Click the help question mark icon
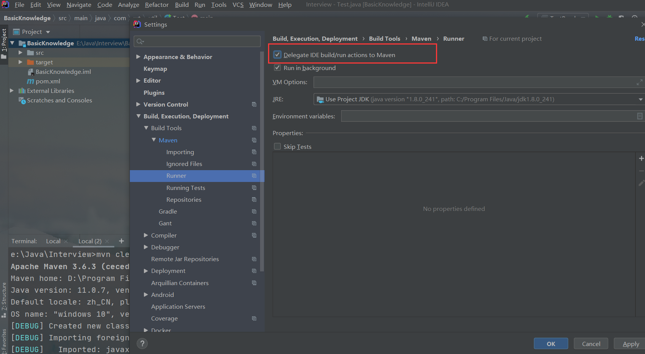The image size is (645, 354). tap(142, 344)
